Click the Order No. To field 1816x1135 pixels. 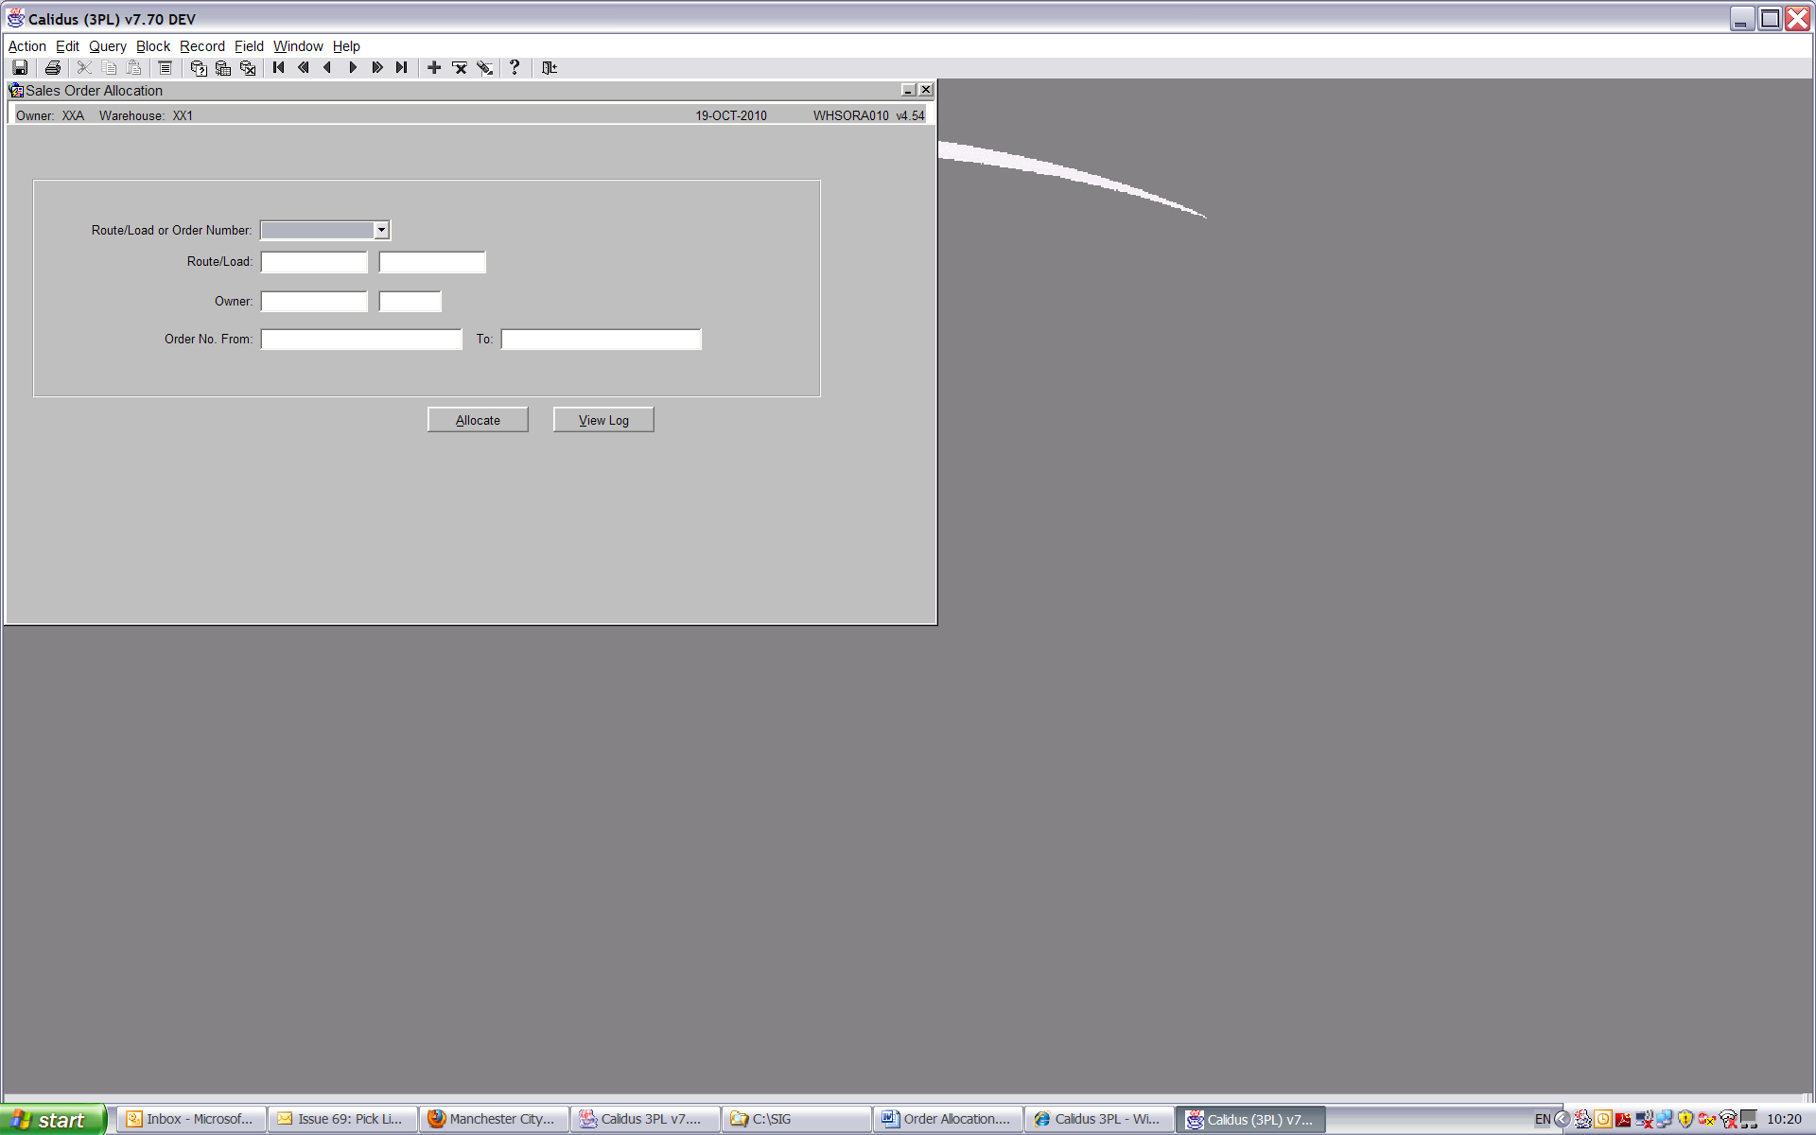tap(602, 340)
